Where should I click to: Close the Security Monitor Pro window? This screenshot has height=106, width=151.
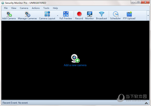(145, 2)
